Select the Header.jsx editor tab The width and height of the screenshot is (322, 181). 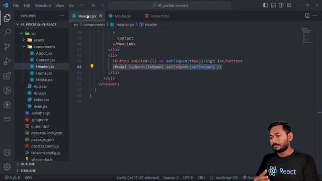(87, 16)
